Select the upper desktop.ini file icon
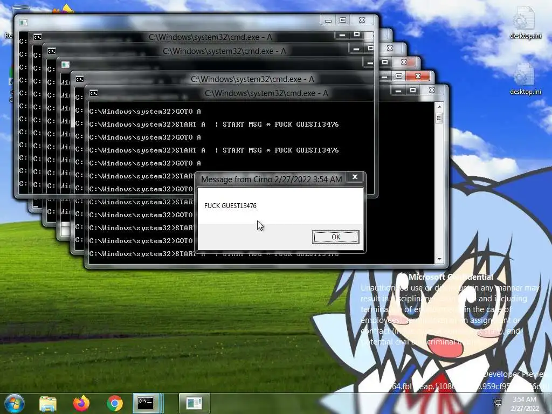The image size is (552, 414). [x=525, y=23]
